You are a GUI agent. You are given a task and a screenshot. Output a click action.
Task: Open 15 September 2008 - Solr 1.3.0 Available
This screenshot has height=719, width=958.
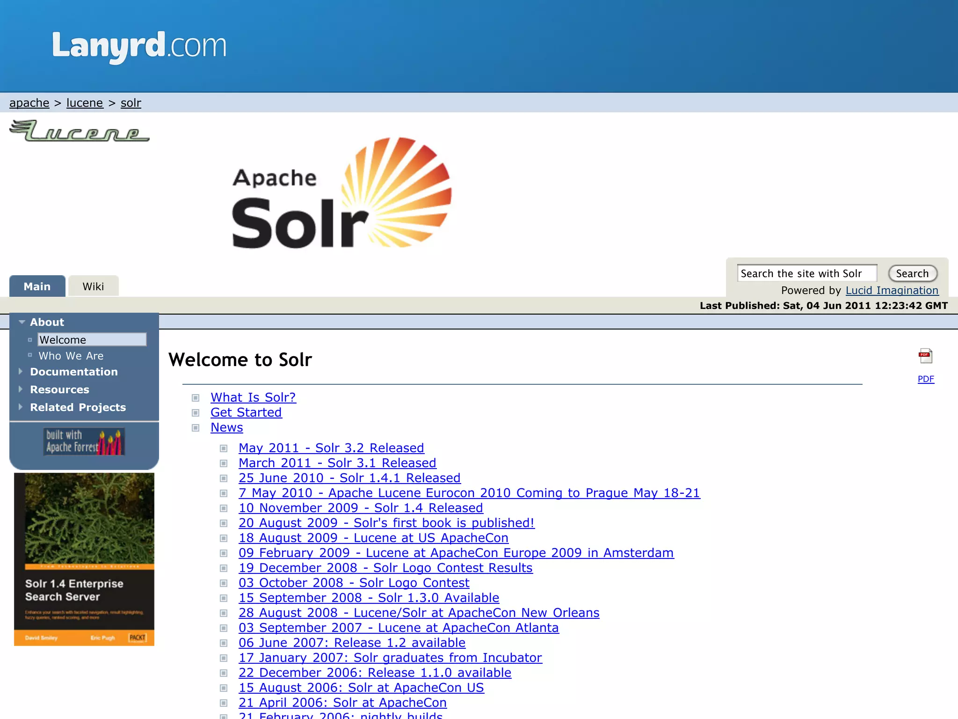369,598
